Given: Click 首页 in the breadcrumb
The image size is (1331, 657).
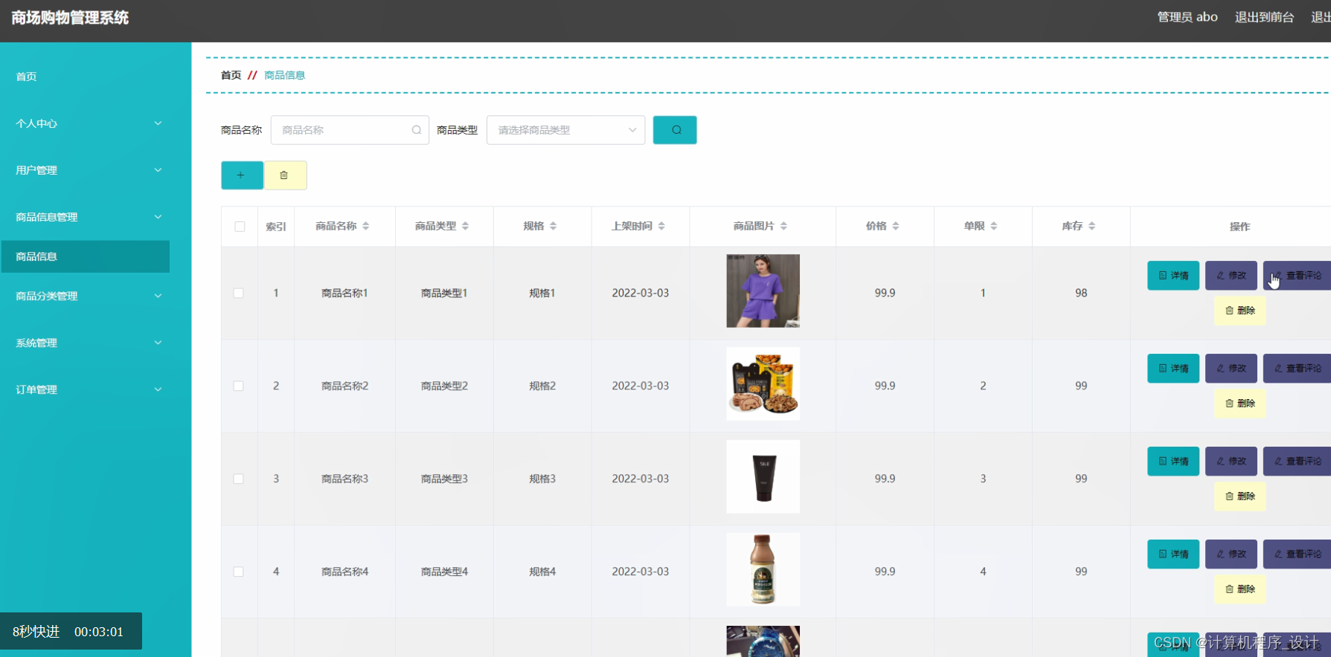Looking at the screenshot, I should 231,75.
